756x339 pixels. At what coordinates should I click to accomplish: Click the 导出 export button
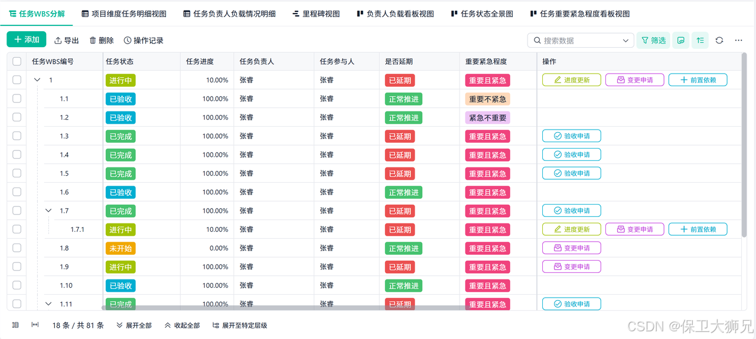click(x=67, y=40)
